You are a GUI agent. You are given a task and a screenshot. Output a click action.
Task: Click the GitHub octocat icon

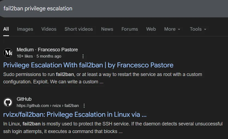(x=8, y=102)
